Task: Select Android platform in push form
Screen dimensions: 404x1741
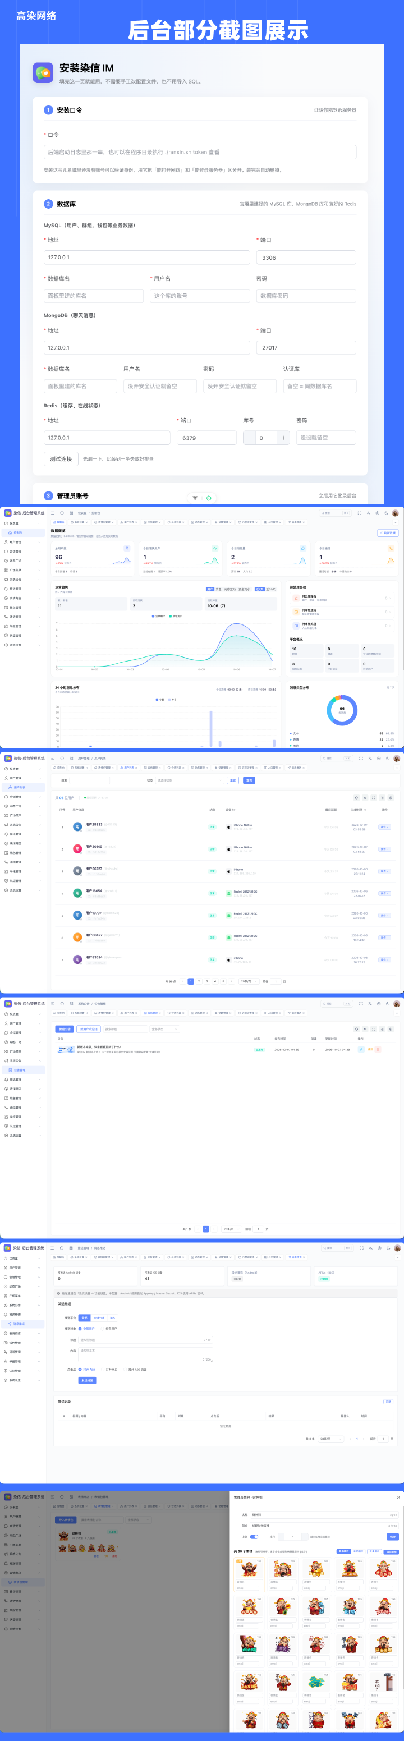Action: [x=99, y=1318]
